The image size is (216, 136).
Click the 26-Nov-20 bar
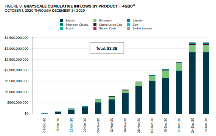(x=138, y=98)
